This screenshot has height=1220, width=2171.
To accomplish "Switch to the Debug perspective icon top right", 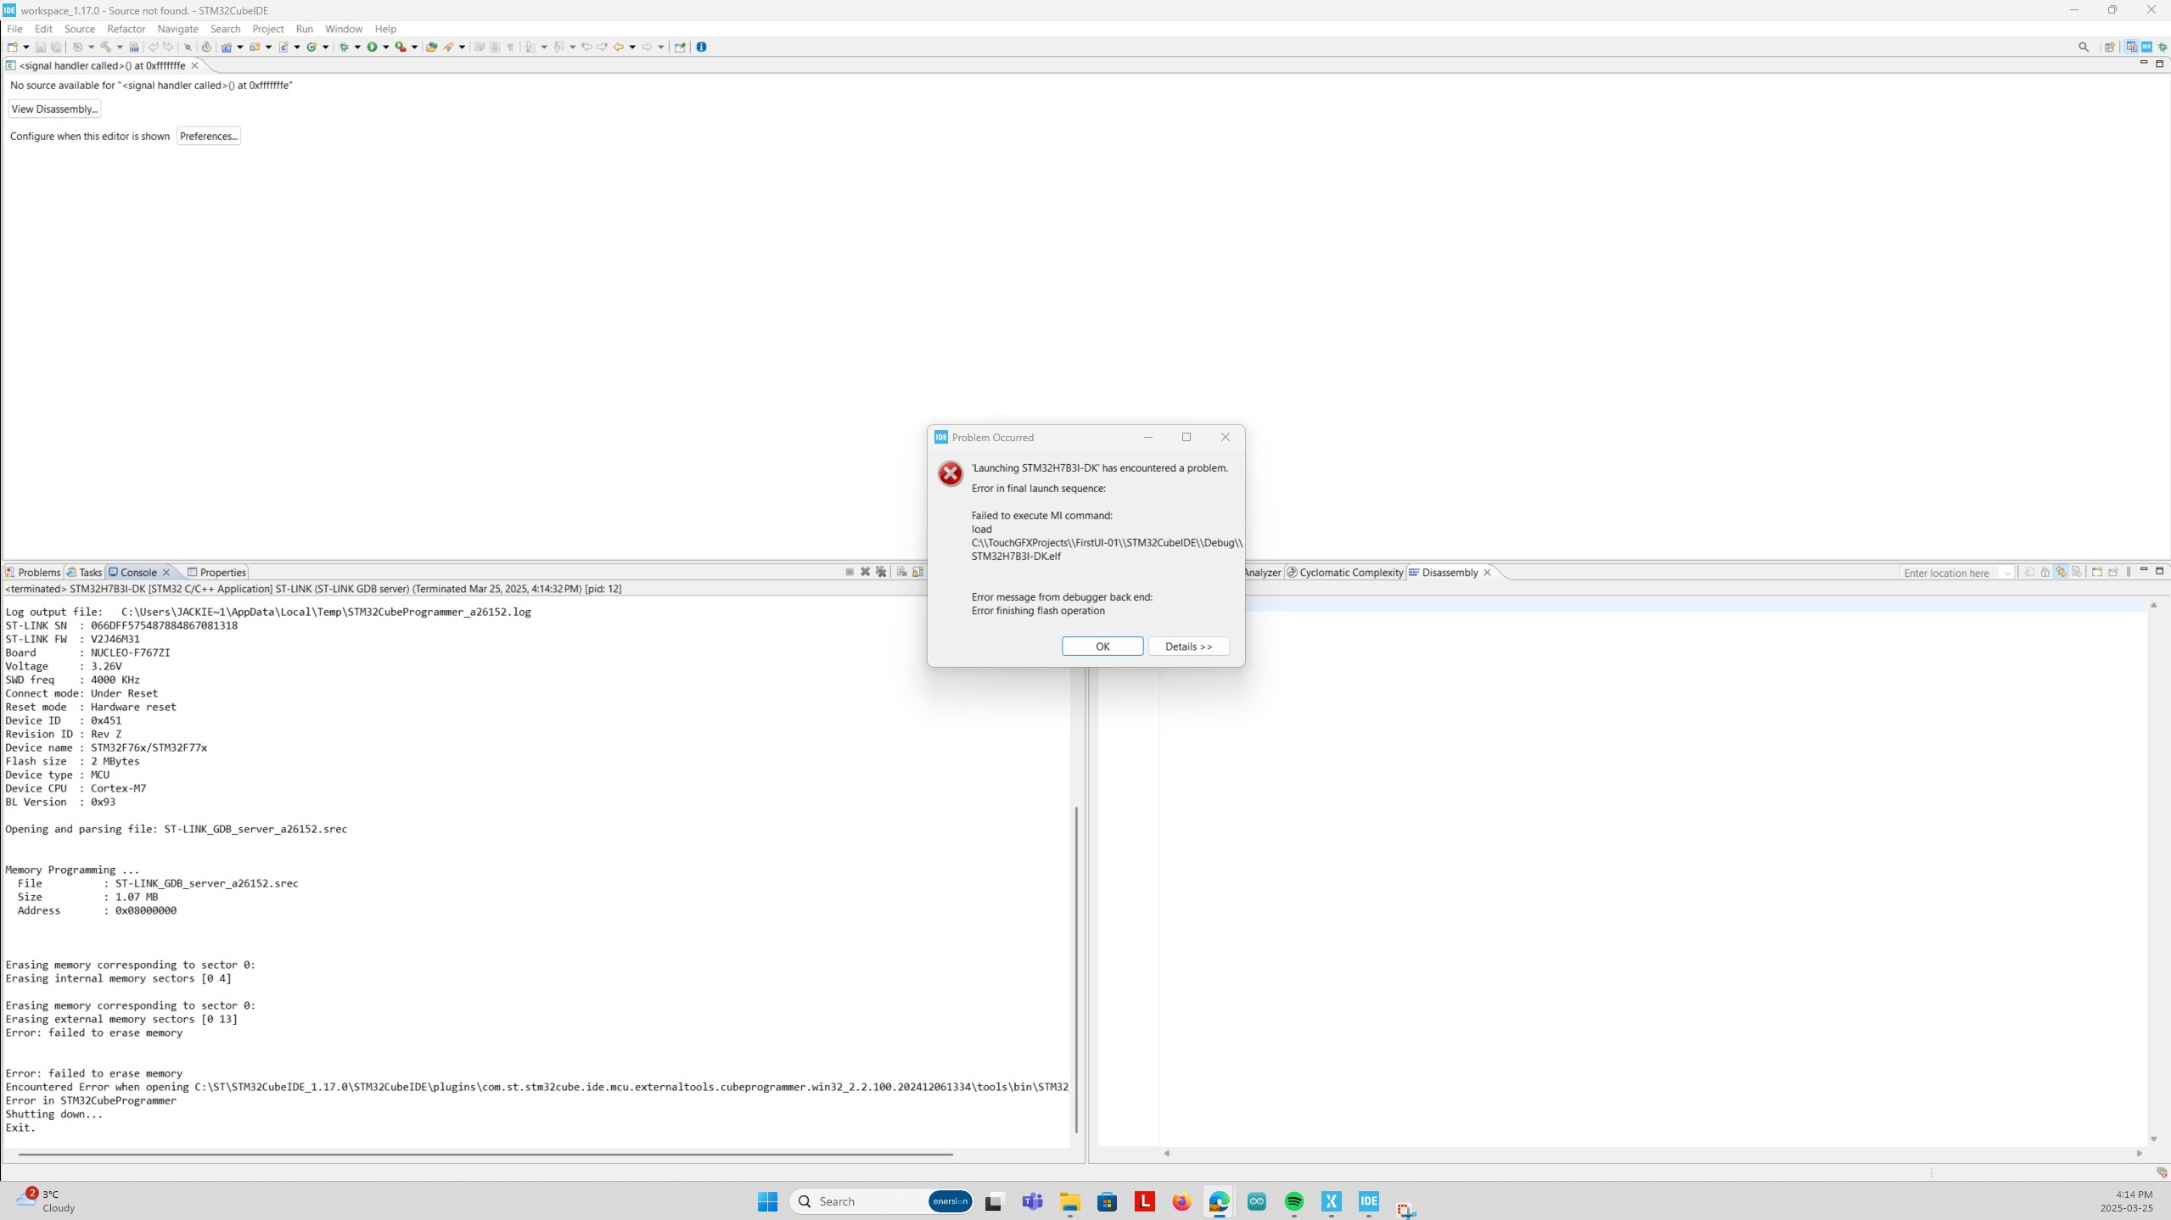I will pos(2161,47).
